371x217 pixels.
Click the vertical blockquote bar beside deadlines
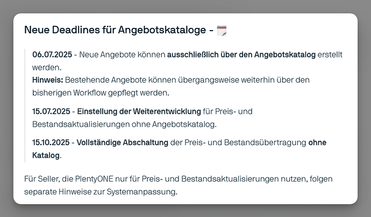click(25, 105)
